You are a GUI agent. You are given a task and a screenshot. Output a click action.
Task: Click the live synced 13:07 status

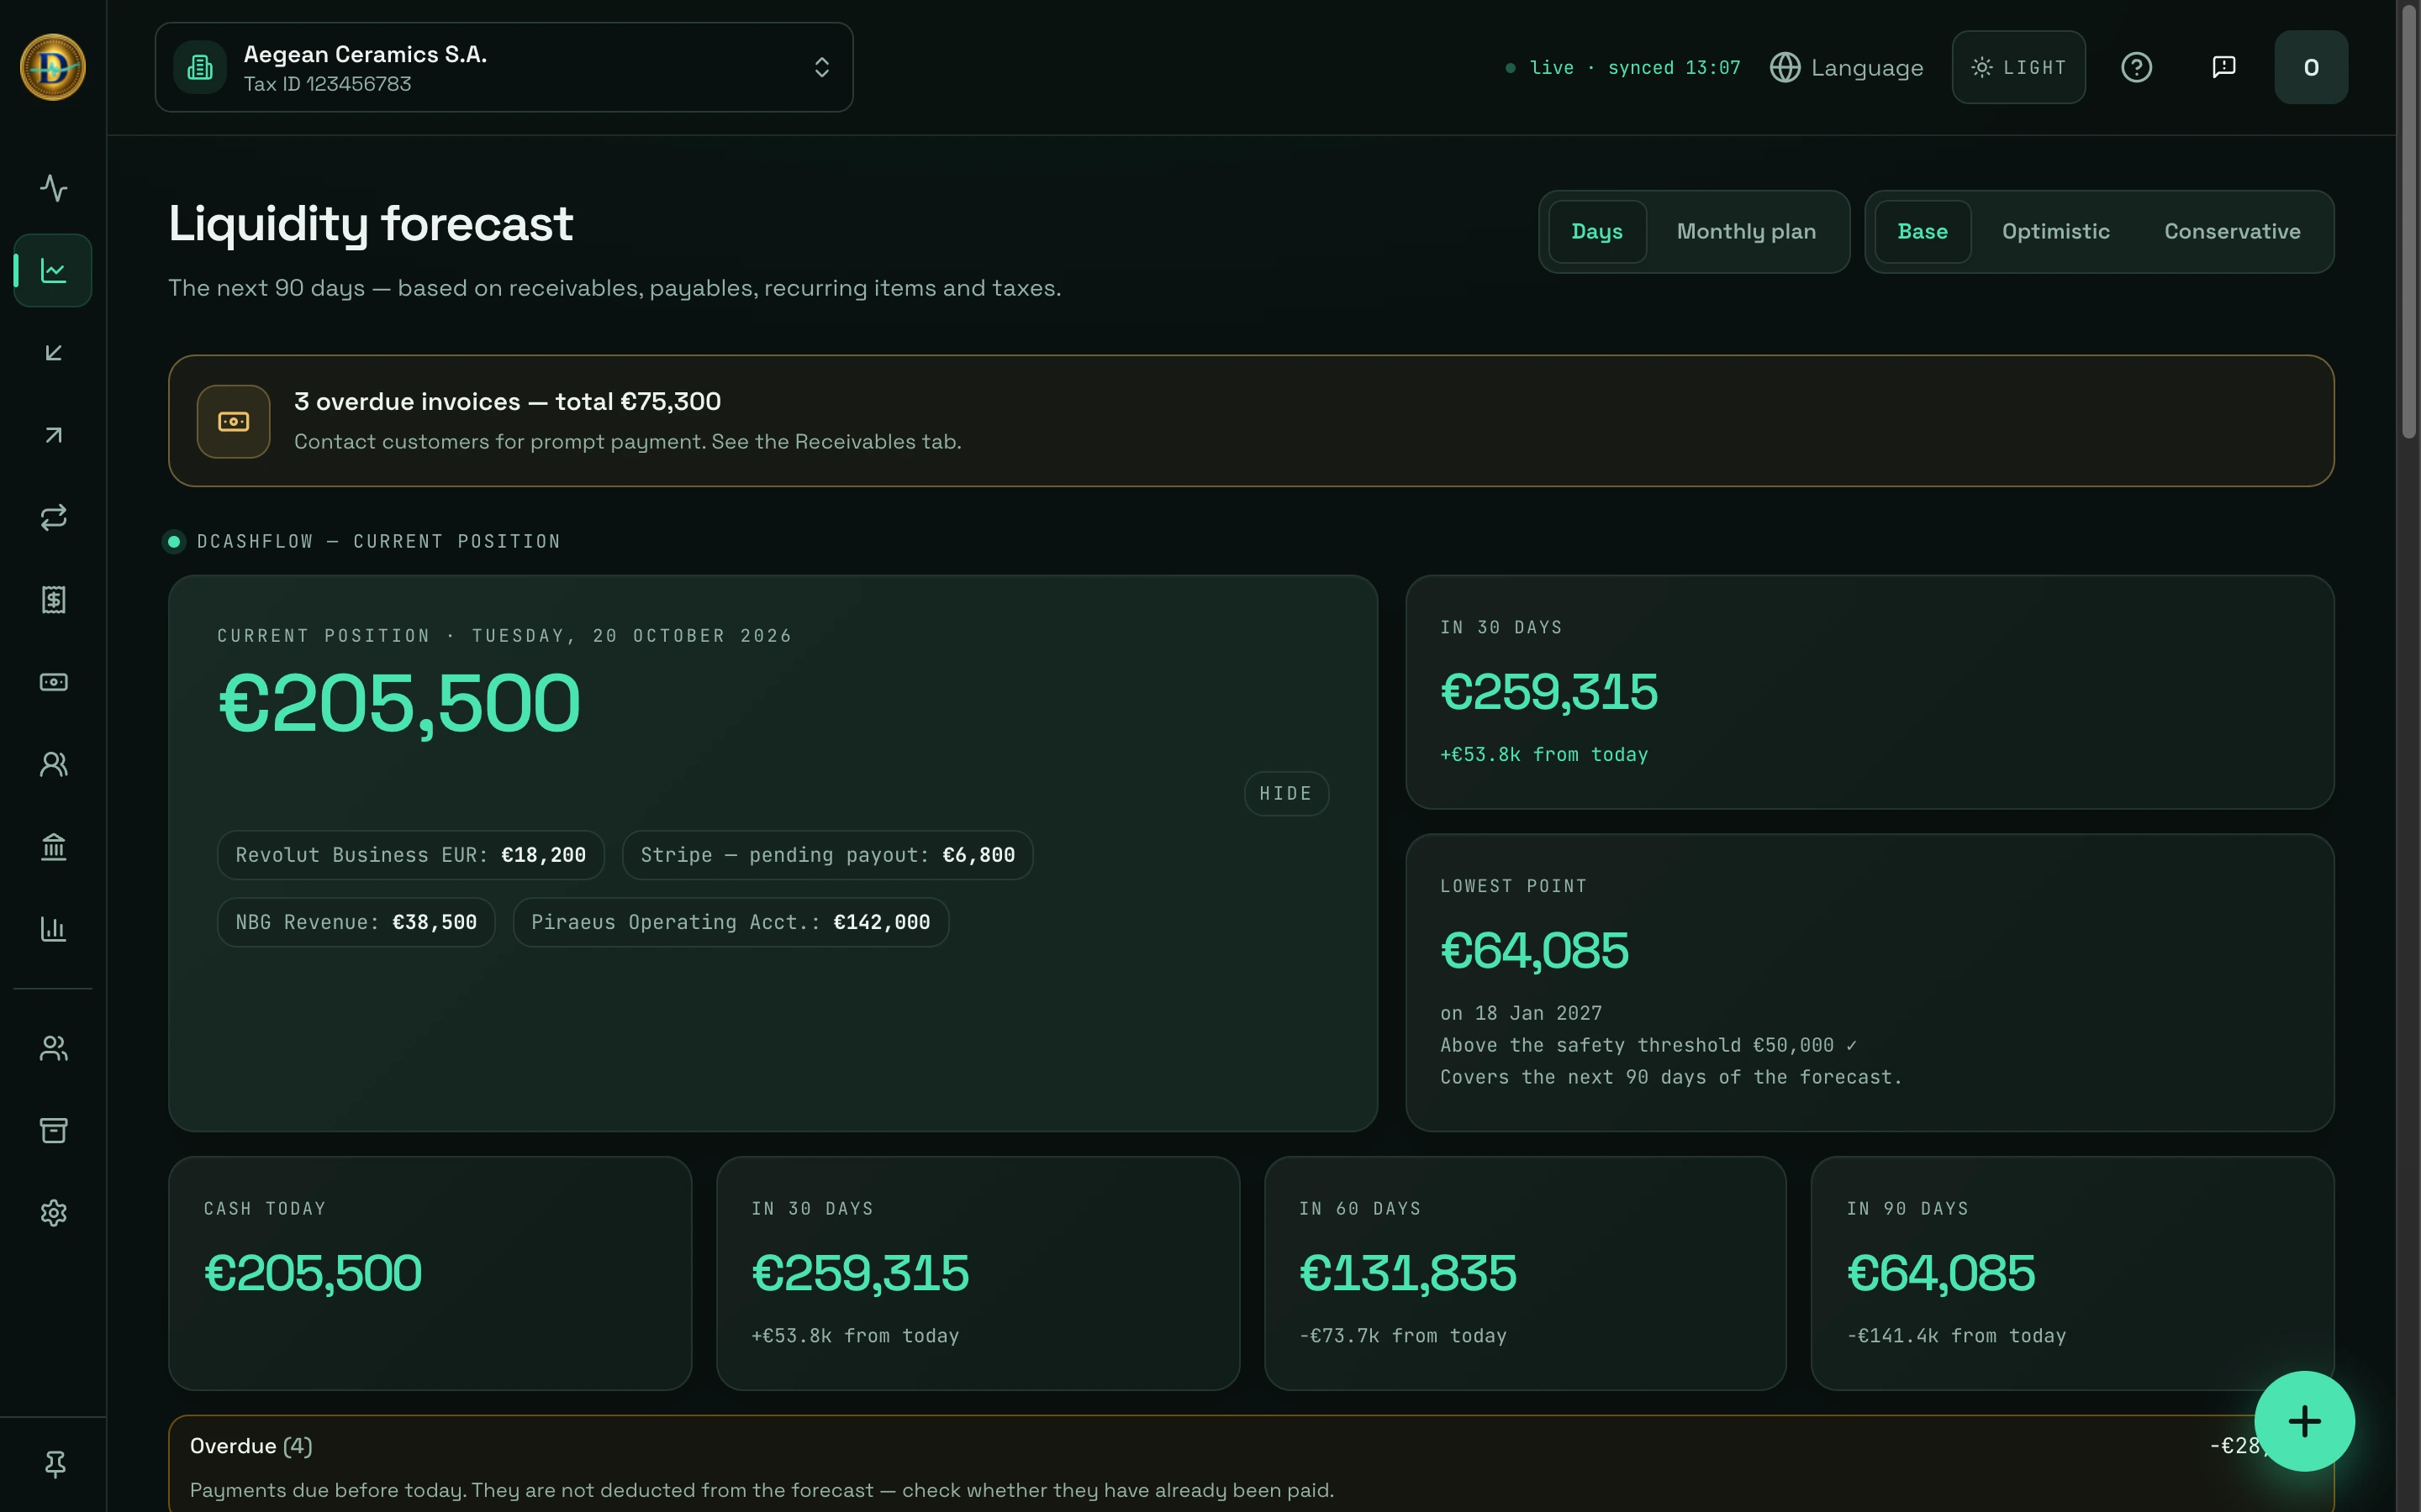point(1622,68)
